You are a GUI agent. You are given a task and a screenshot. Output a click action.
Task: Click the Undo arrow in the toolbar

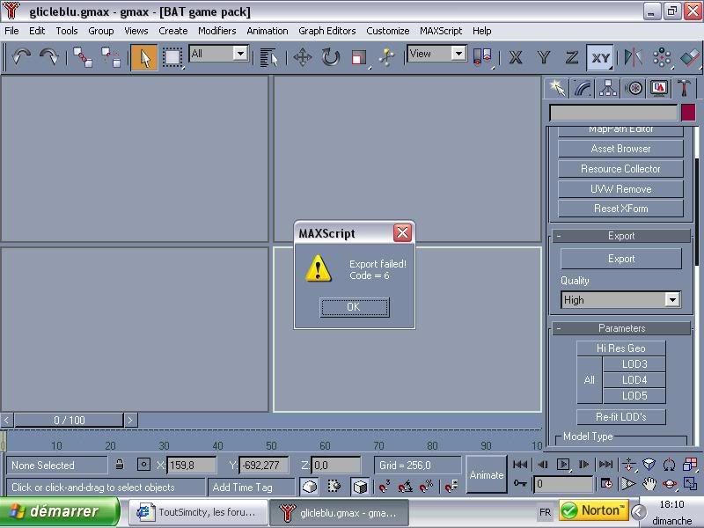[x=21, y=57]
